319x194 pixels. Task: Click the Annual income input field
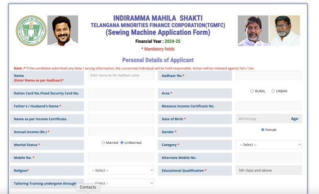(121, 131)
